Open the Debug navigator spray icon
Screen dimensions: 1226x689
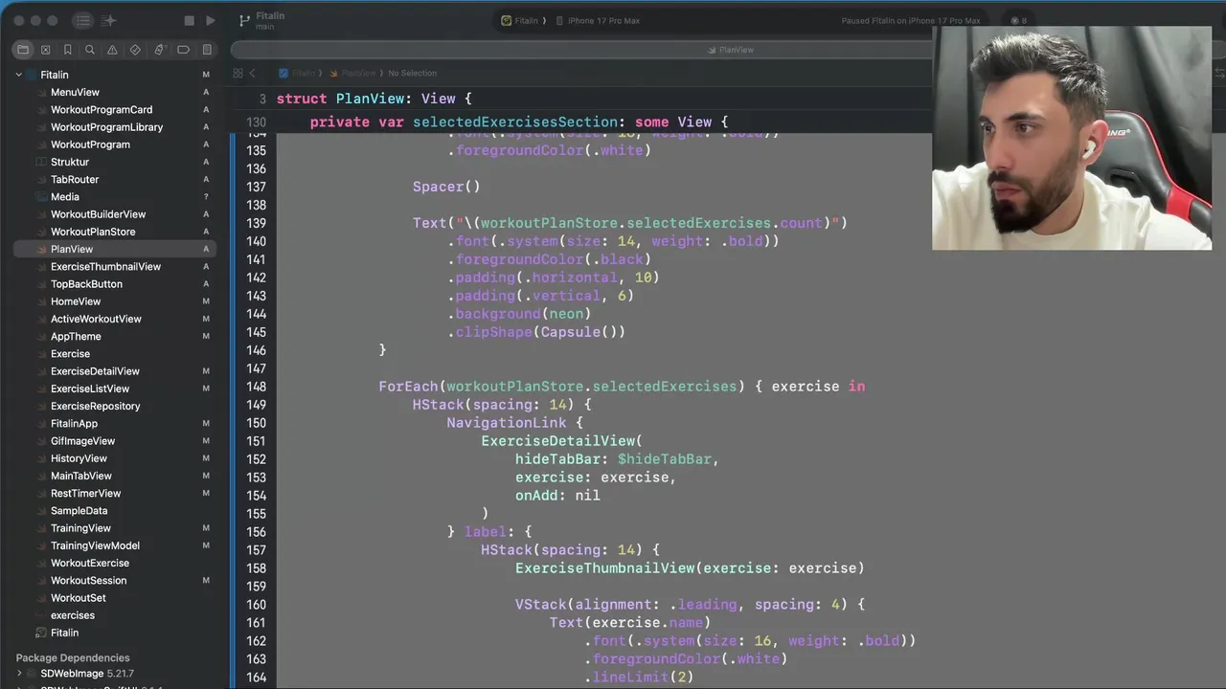(159, 50)
